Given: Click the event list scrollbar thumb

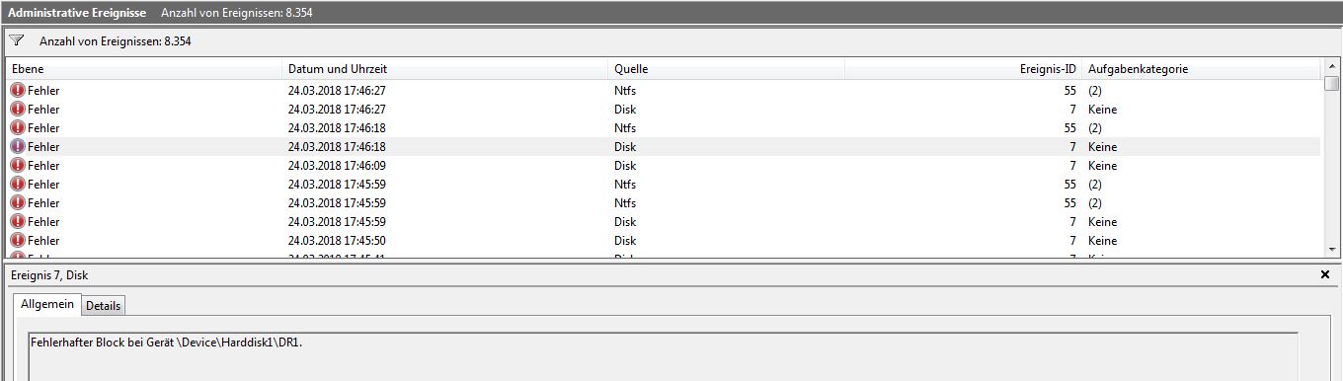Looking at the screenshot, I should tap(1332, 84).
